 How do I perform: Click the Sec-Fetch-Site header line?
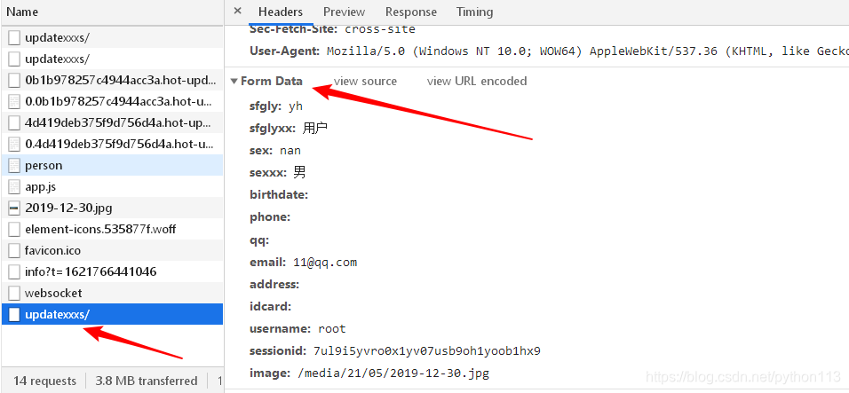332,29
